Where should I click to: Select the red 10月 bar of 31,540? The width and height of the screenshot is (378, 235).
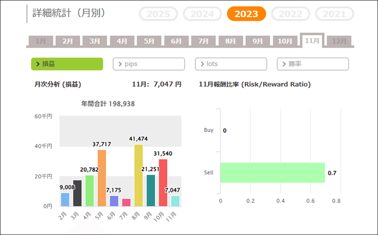pyautogui.click(x=163, y=183)
